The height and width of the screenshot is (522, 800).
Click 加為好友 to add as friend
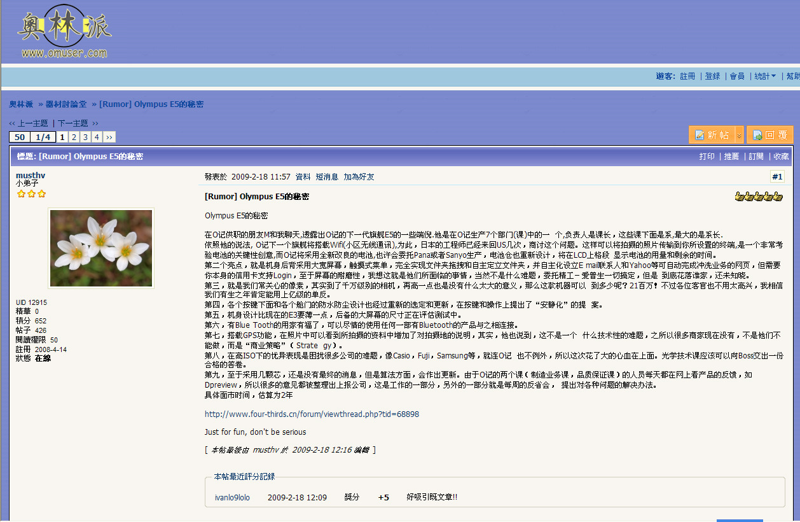pos(359,177)
